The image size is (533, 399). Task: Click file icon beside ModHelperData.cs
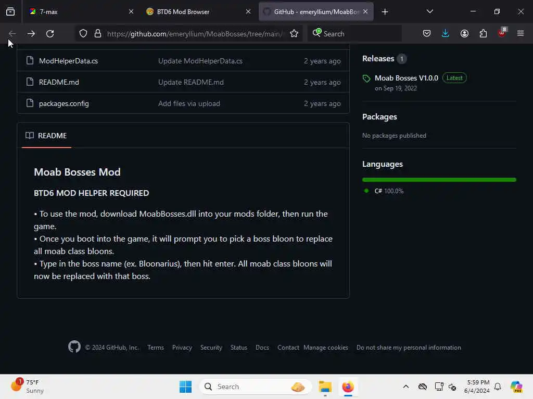point(30,60)
